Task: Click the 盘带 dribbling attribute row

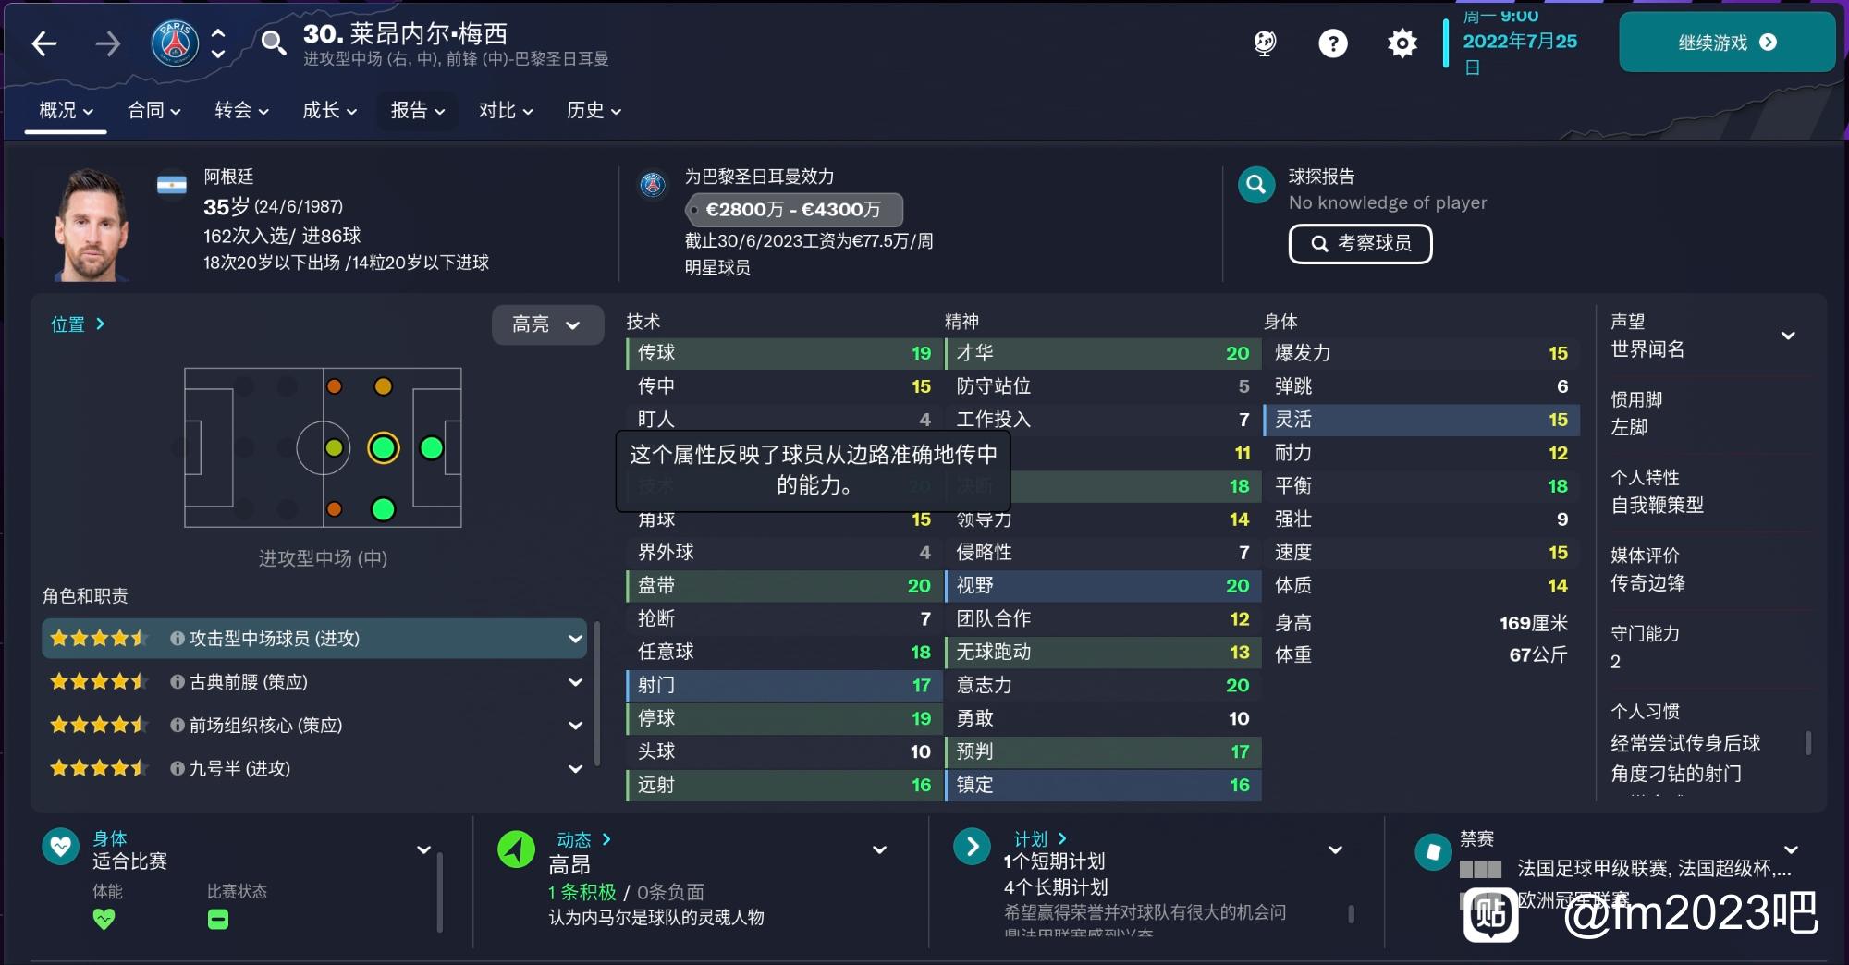Action: 784,586
